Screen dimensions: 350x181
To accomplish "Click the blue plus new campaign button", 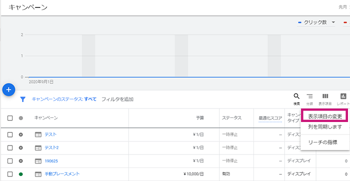I will coord(8,89).
